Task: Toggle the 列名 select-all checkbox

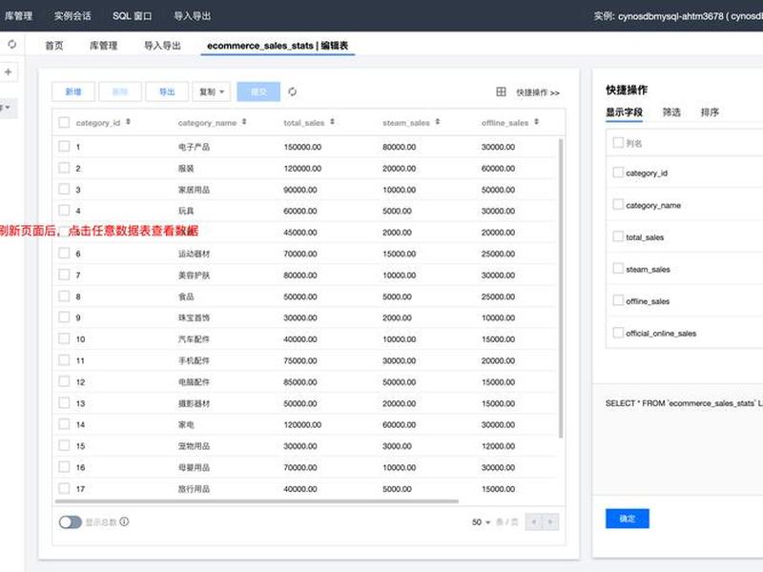Action: [x=618, y=142]
